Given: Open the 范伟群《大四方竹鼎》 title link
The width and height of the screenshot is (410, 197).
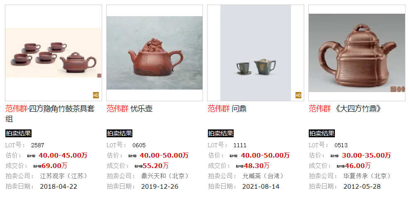Looking at the screenshot, I should (345, 108).
